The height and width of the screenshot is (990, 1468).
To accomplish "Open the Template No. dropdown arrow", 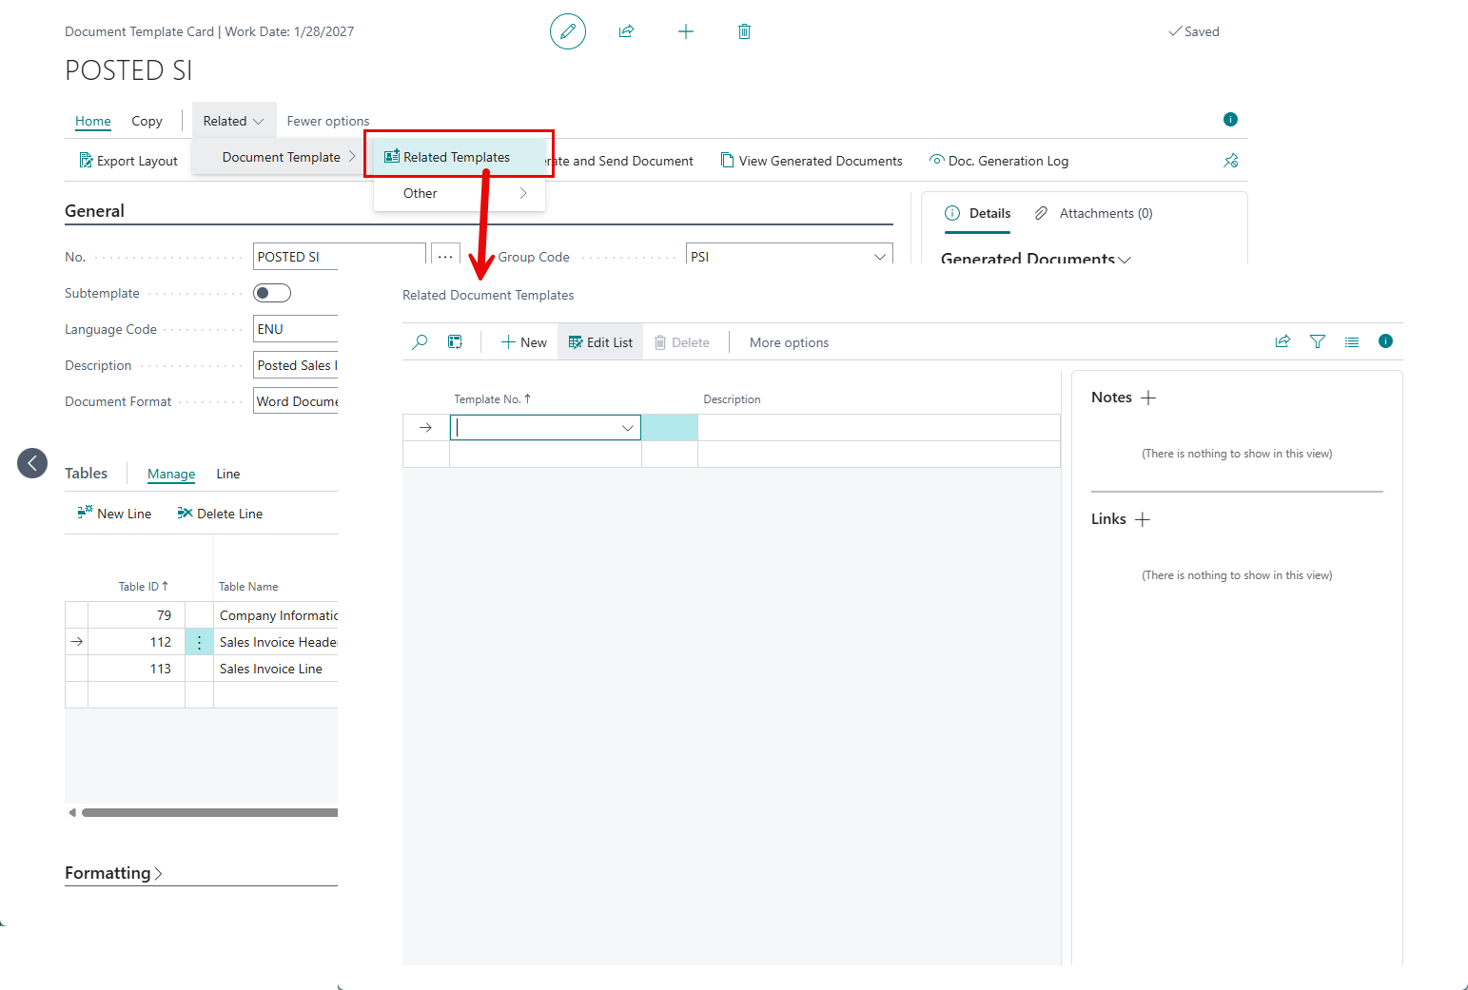I will coord(627,428).
